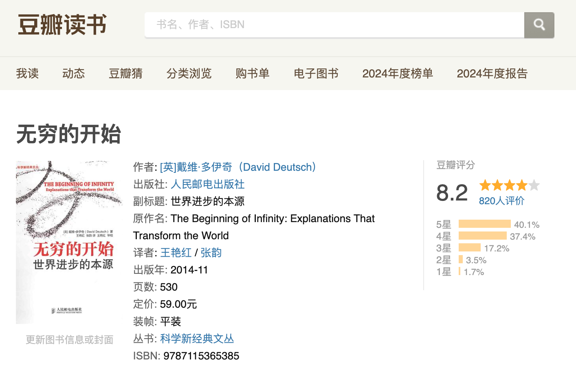Open translator 王艳红 link
This screenshot has height=379, width=576.
[x=176, y=253]
